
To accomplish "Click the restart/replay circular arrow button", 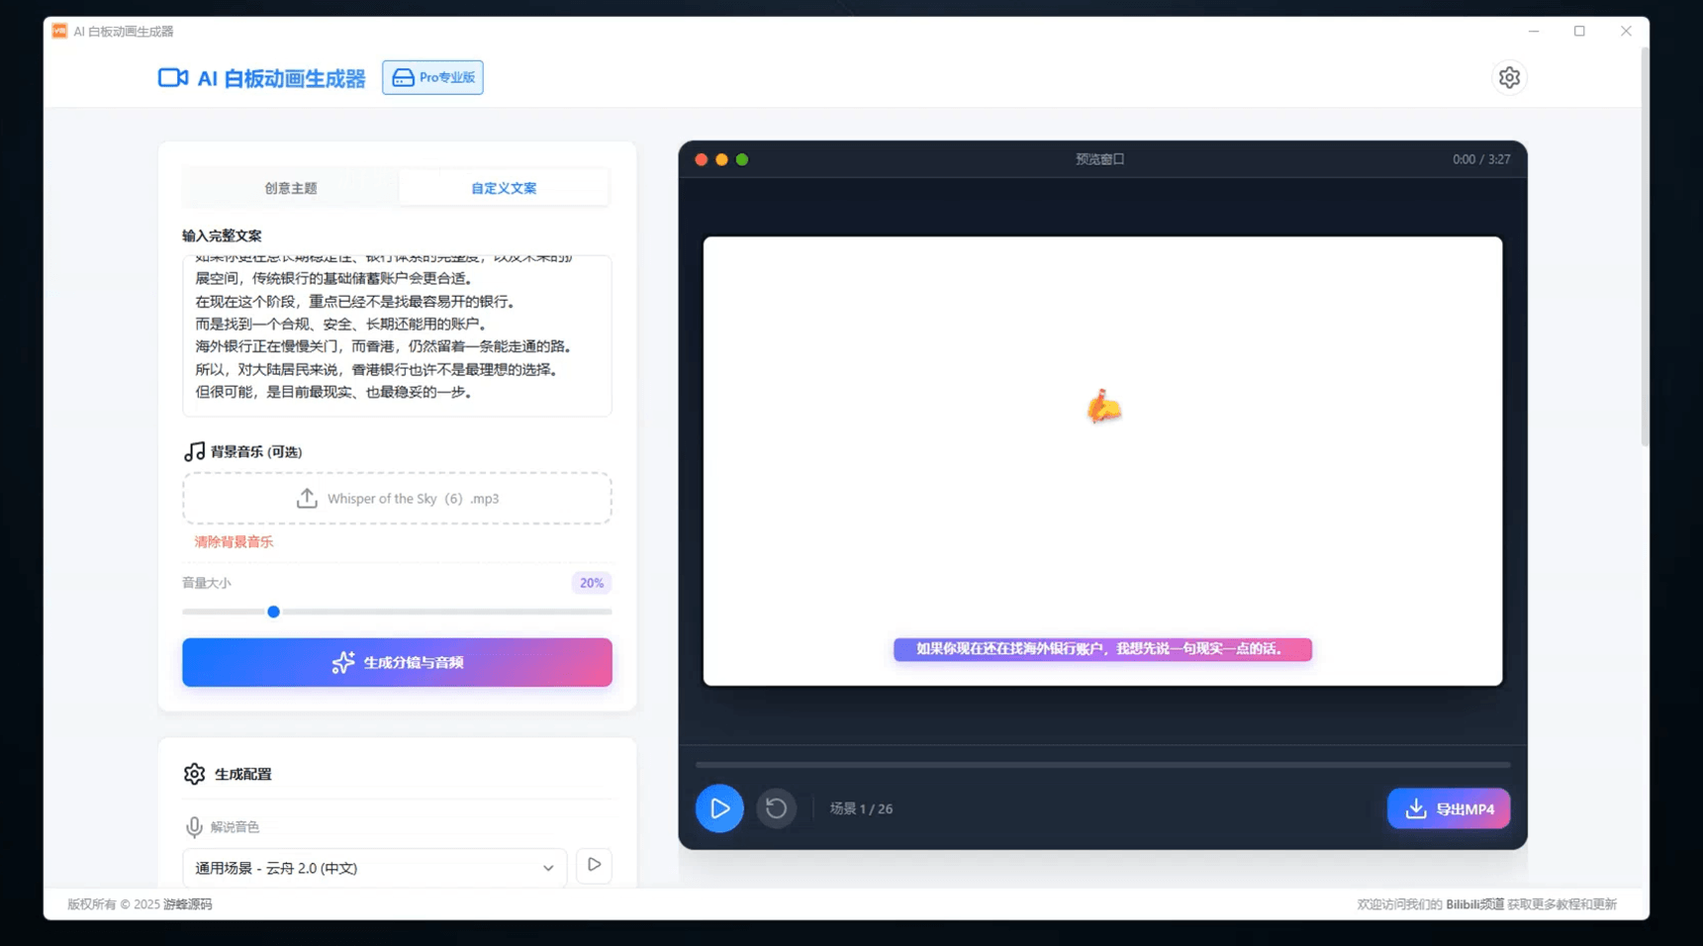I will (x=776, y=808).
